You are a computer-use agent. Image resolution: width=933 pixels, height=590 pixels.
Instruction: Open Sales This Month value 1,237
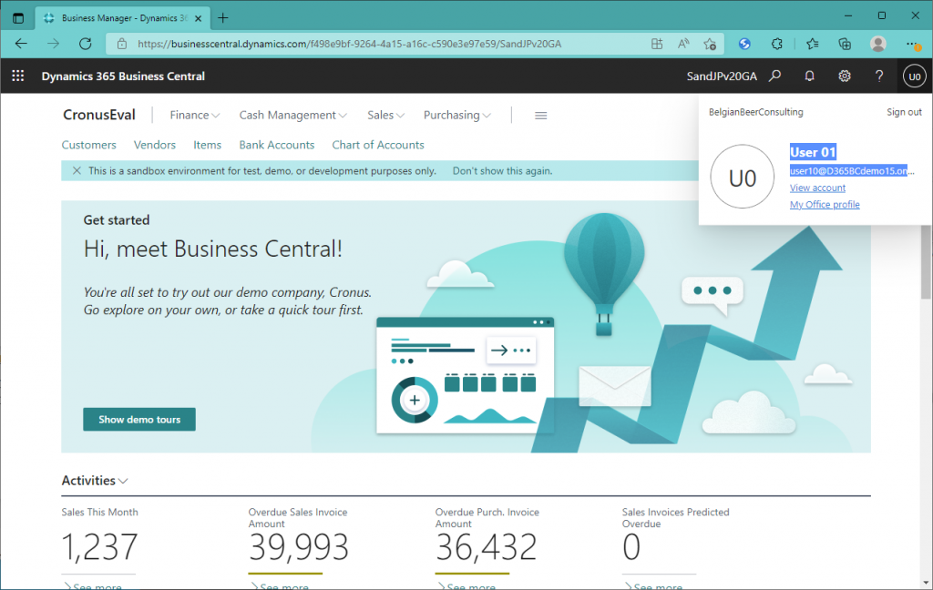tap(99, 546)
